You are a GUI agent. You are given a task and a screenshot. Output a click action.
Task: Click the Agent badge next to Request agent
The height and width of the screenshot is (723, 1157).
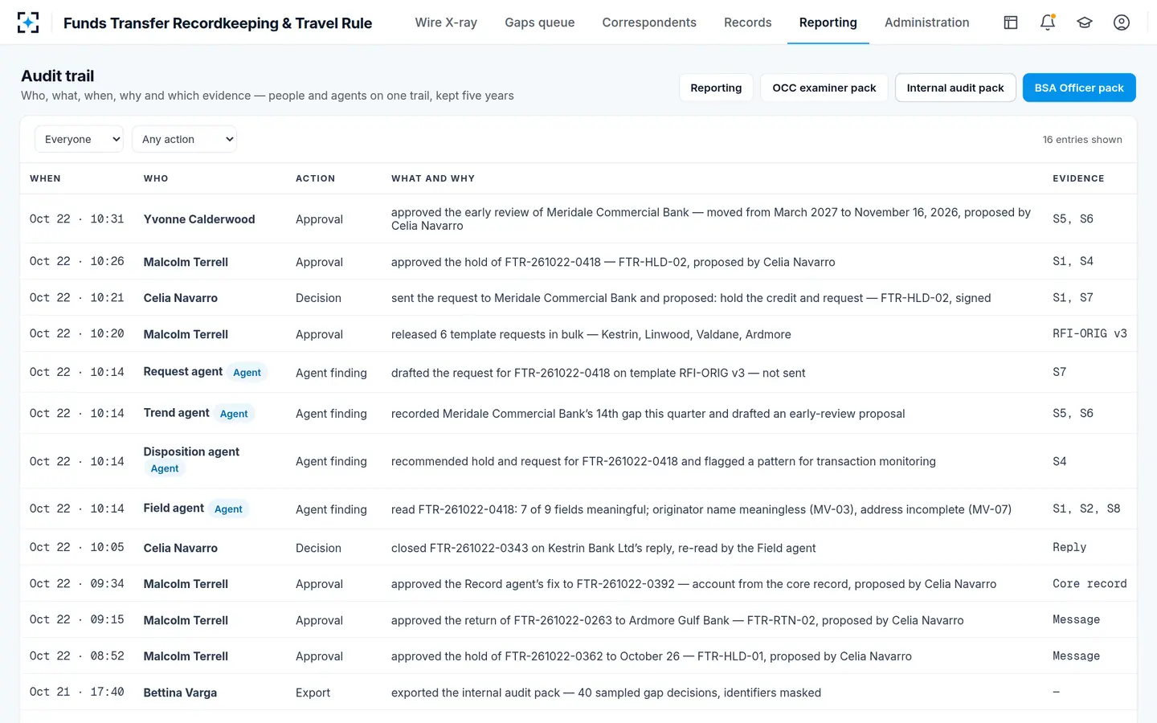pos(247,372)
